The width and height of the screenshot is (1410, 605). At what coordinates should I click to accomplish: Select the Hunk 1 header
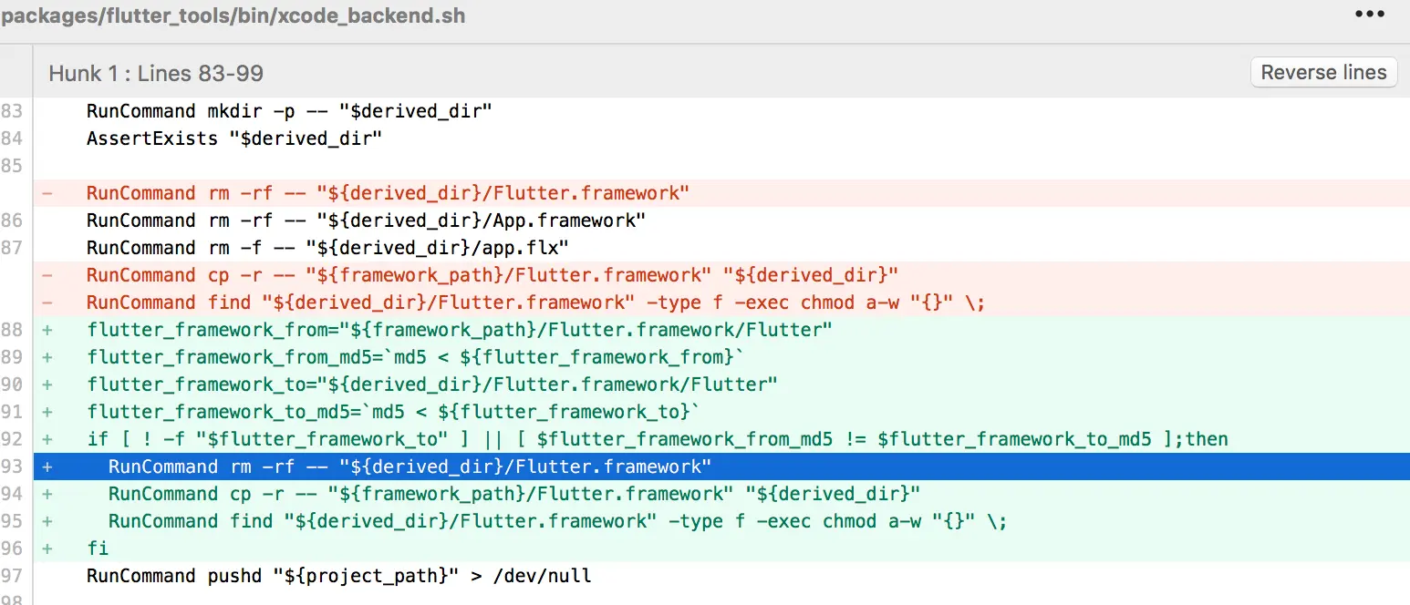(x=154, y=73)
